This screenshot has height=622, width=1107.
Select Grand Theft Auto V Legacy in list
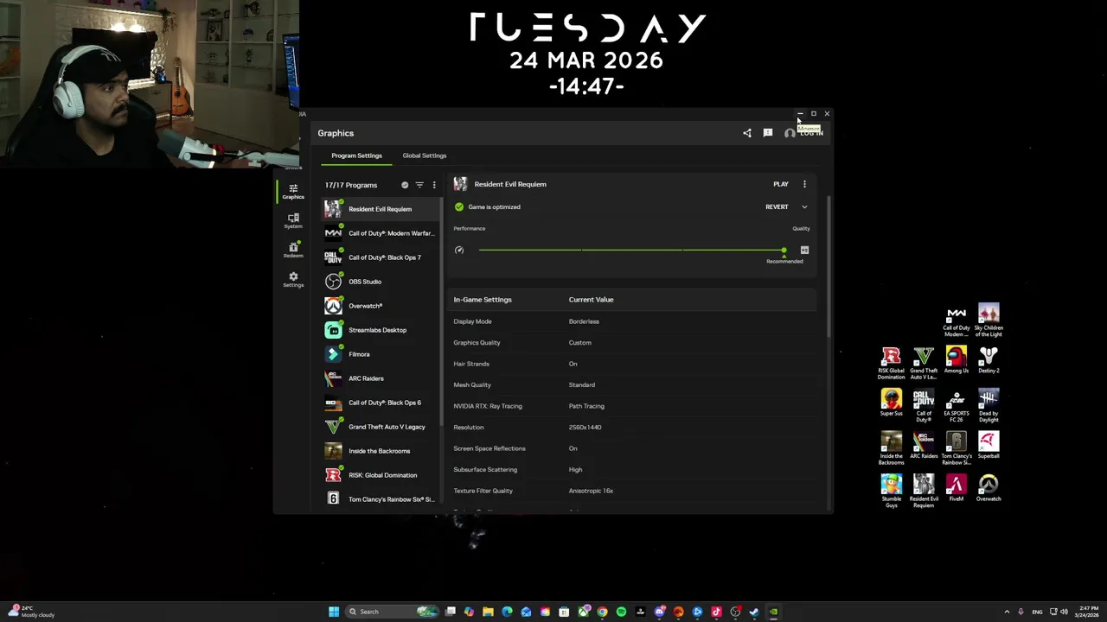[381, 427]
